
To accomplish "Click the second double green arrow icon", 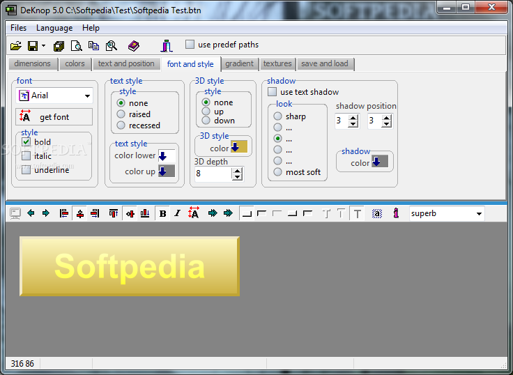I will pyautogui.click(x=228, y=213).
